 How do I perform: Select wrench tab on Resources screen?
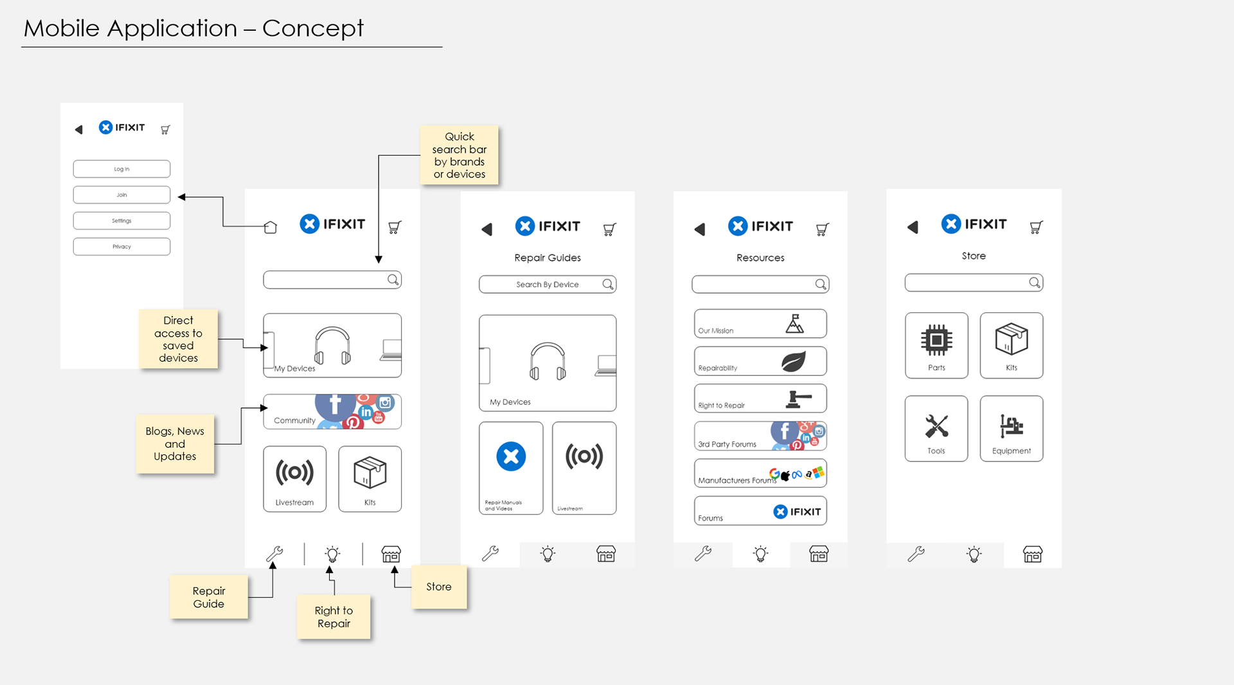pyautogui.click(x=703, y=554)
